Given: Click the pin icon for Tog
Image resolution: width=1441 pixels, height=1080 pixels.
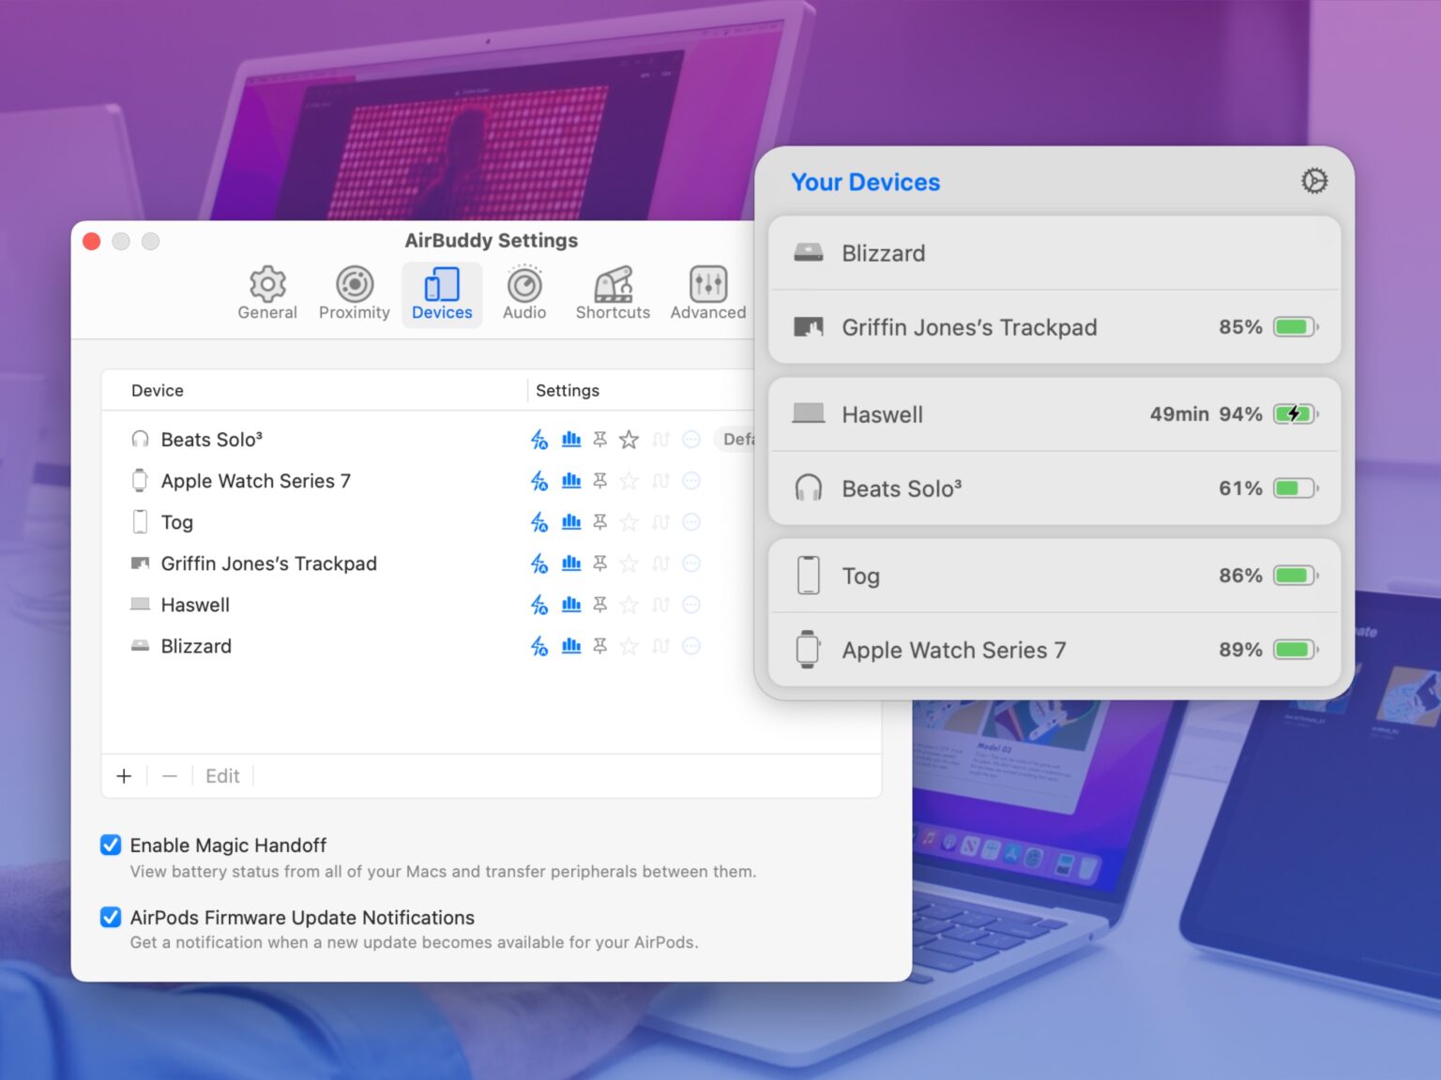Looking at the screenshot, I should (x=600, y=522).
